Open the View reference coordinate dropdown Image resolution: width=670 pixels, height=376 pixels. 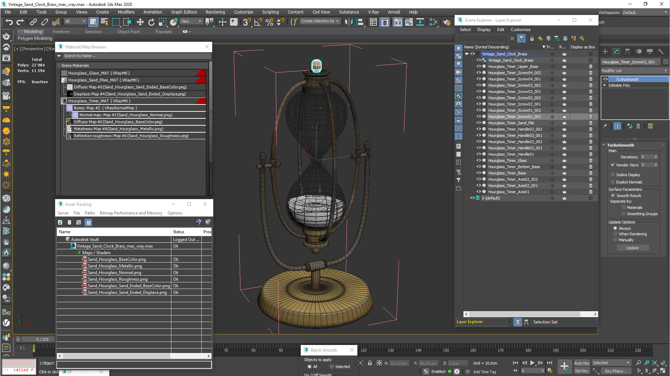tap(191, 21)
